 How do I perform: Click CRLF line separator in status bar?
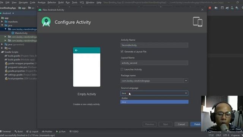pos(218,135)
